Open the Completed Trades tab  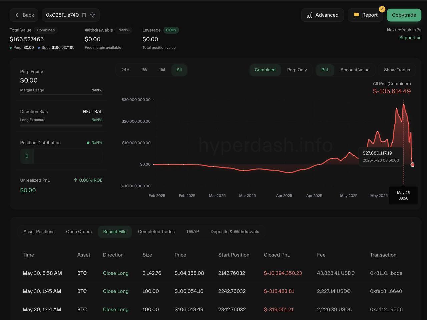[156, 232]
